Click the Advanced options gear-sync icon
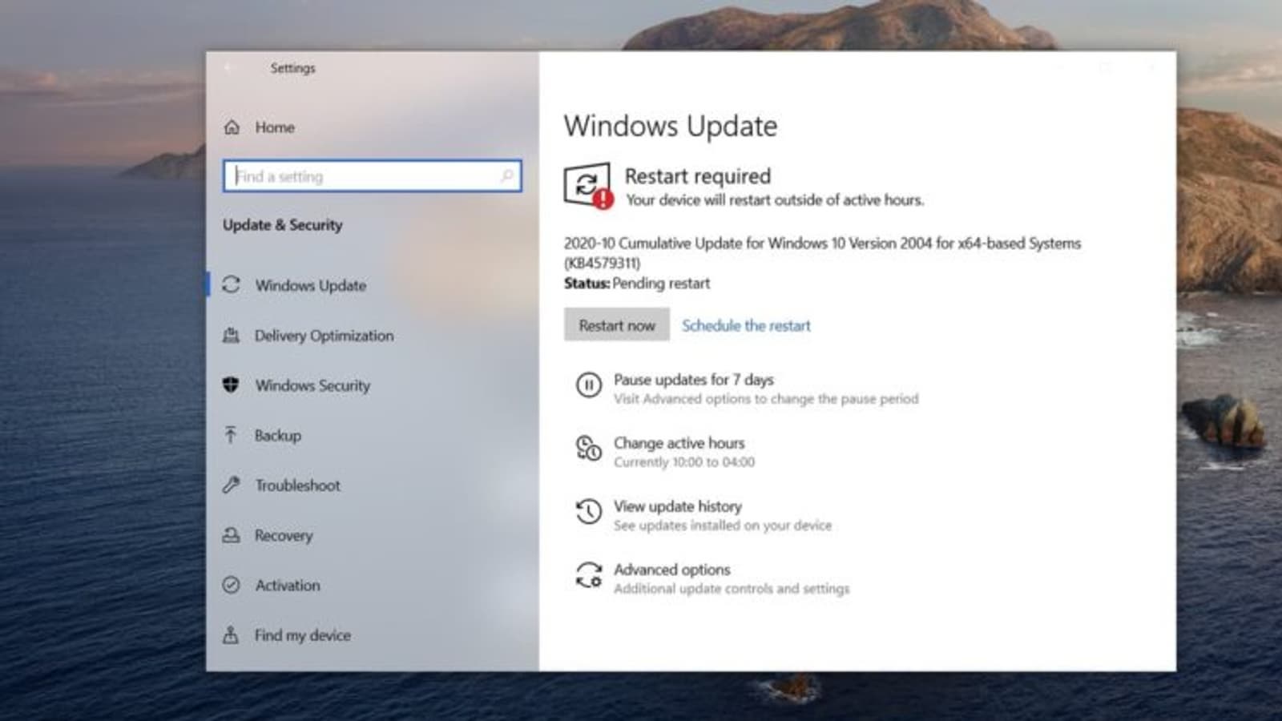Image resolution: width=1282 pixels, height=721 pixels. pyautogui.click(x=589, y=575)
